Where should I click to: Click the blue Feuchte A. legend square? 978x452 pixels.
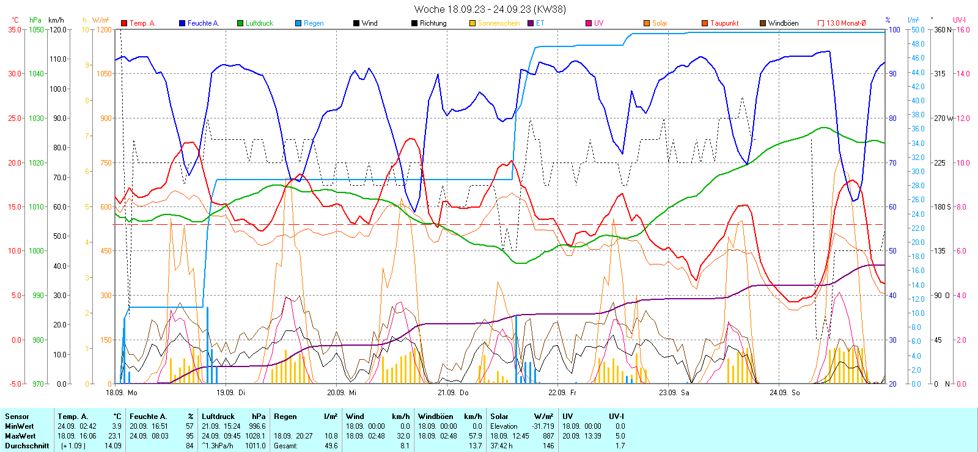(182, 23)
